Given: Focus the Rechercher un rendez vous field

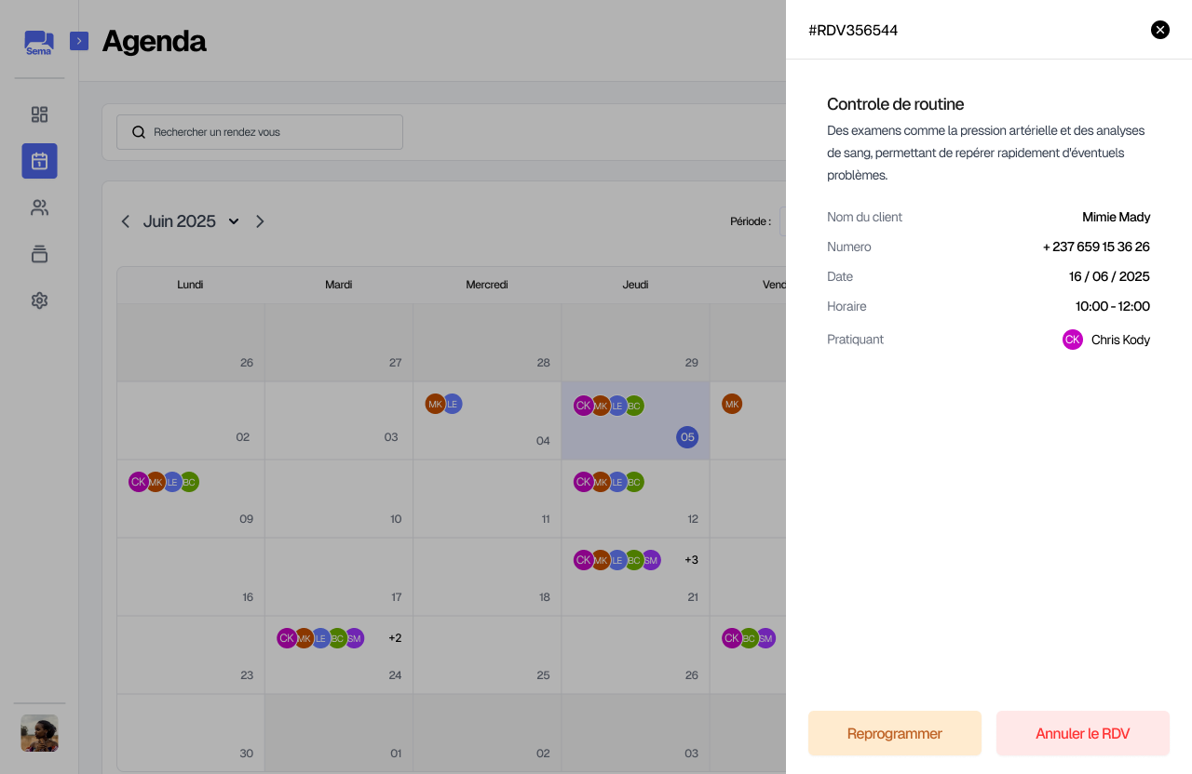Looking at the screenshot, I should click(270, 132).
